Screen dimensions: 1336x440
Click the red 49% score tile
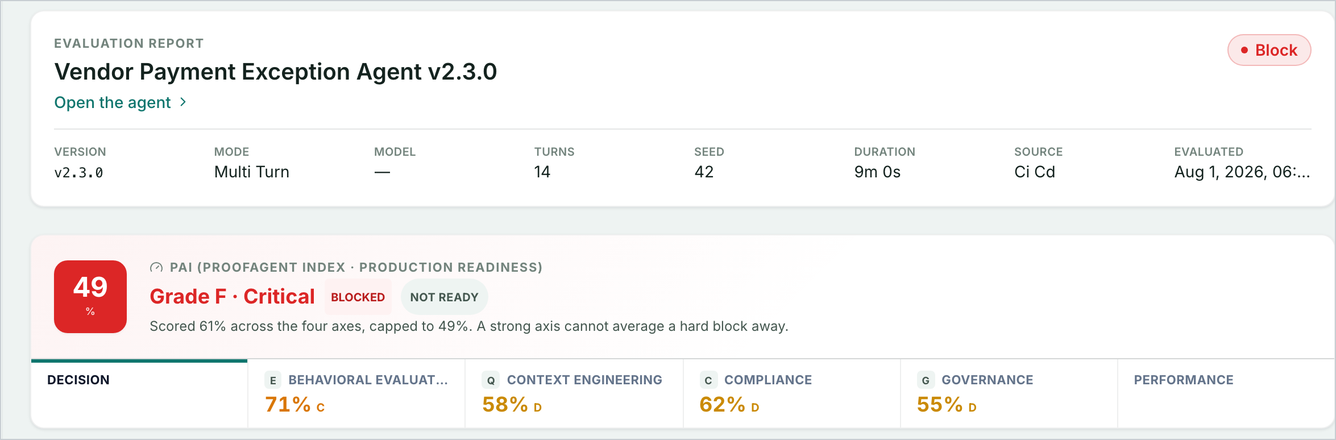click(90, 297)
